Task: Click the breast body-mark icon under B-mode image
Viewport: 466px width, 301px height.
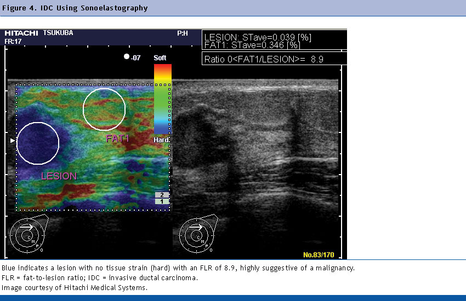Action: coord(198,234)
